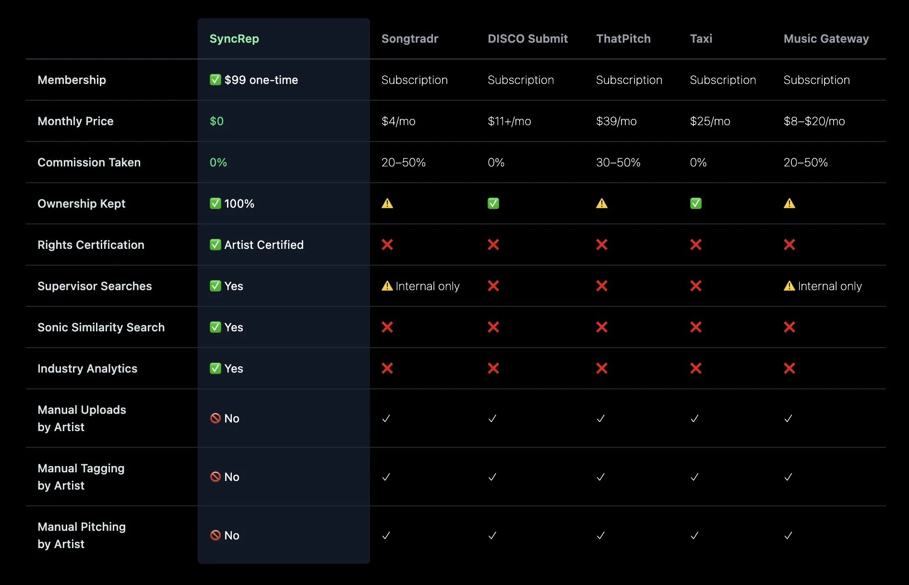Click the Ownership Kept row label

82,204
